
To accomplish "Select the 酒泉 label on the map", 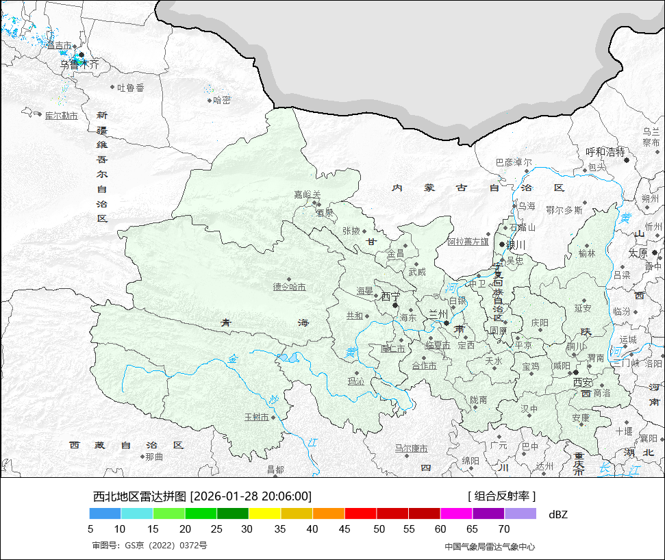I will pyautogui.click(x=325, y=213).
